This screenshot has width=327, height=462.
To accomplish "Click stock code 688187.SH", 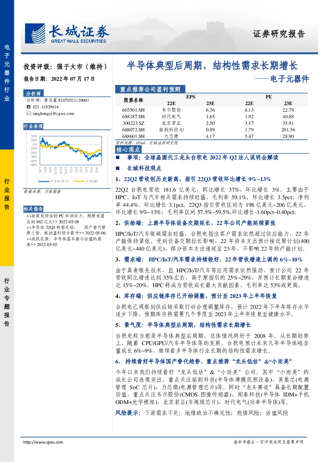I will 133,117.
